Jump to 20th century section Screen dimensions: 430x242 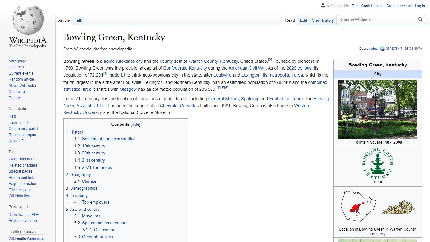93,153
